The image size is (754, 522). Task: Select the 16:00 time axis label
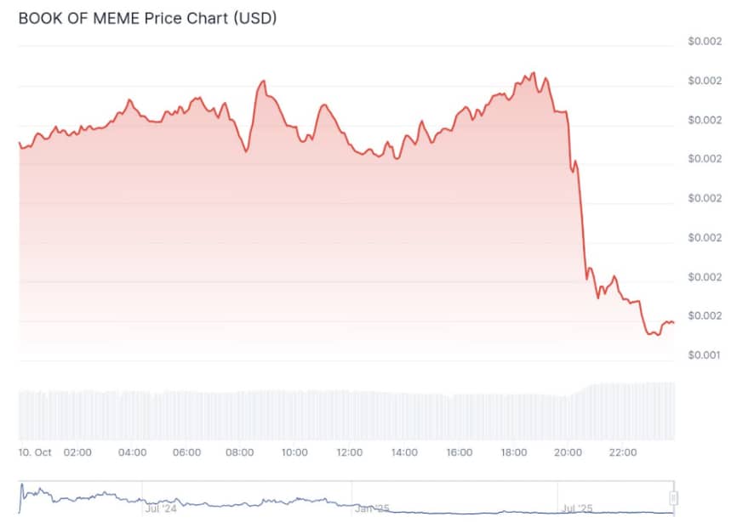click(459, 452)
